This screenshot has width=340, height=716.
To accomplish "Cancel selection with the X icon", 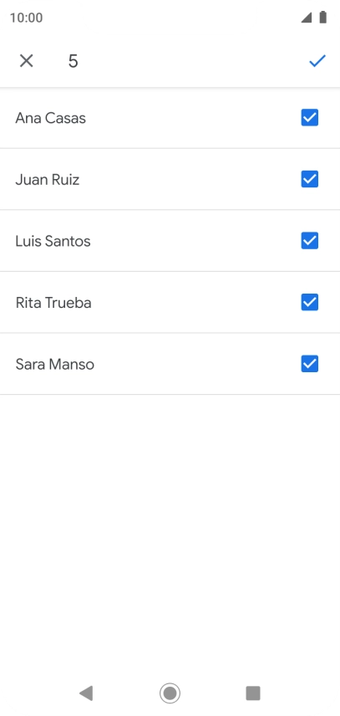I will tap(27, 61).
